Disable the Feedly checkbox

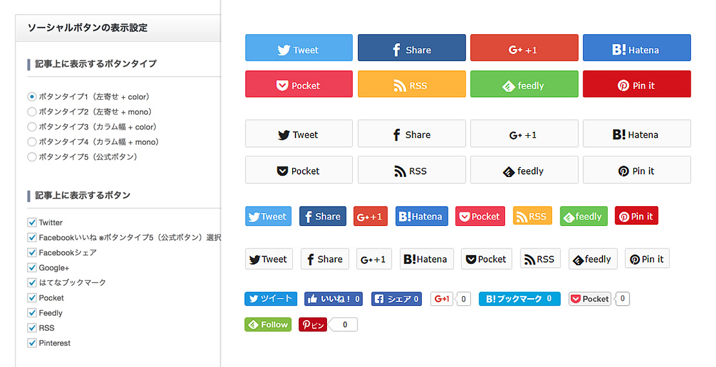[32, 313]
